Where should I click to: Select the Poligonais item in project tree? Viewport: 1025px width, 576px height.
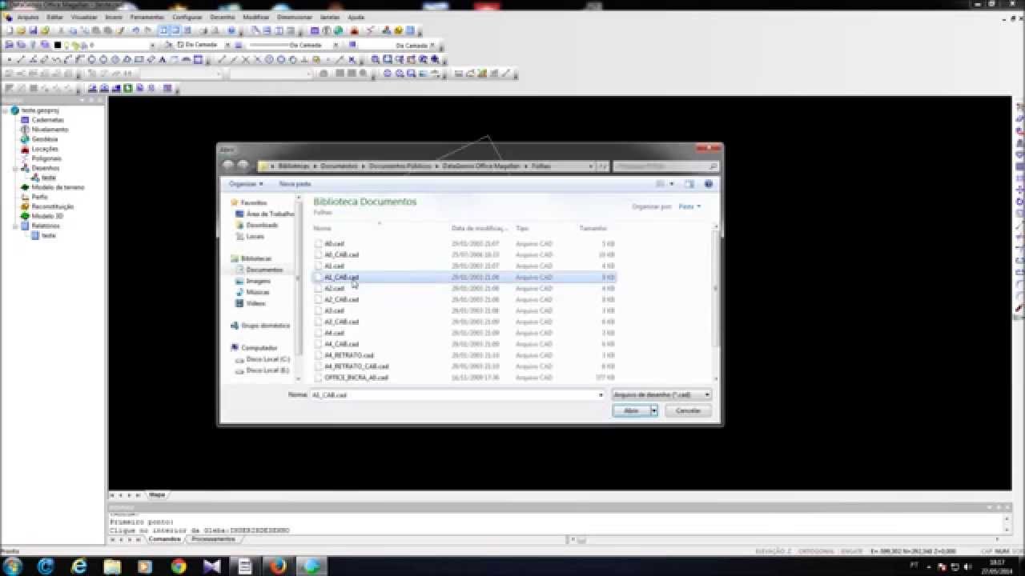click(46, 158)
